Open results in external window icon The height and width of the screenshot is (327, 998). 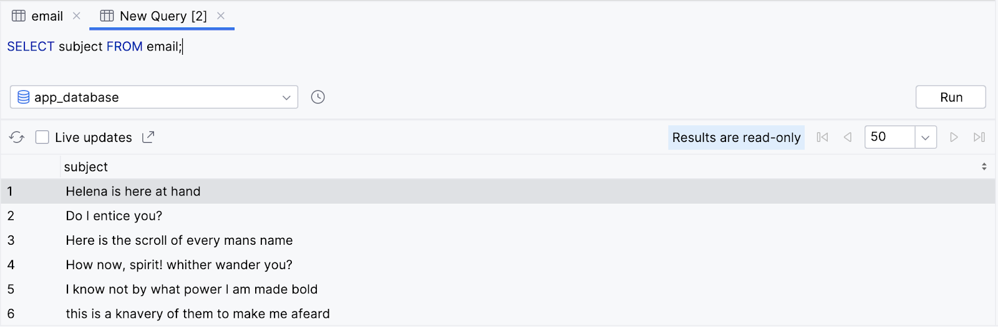click(x=148, y=138)
